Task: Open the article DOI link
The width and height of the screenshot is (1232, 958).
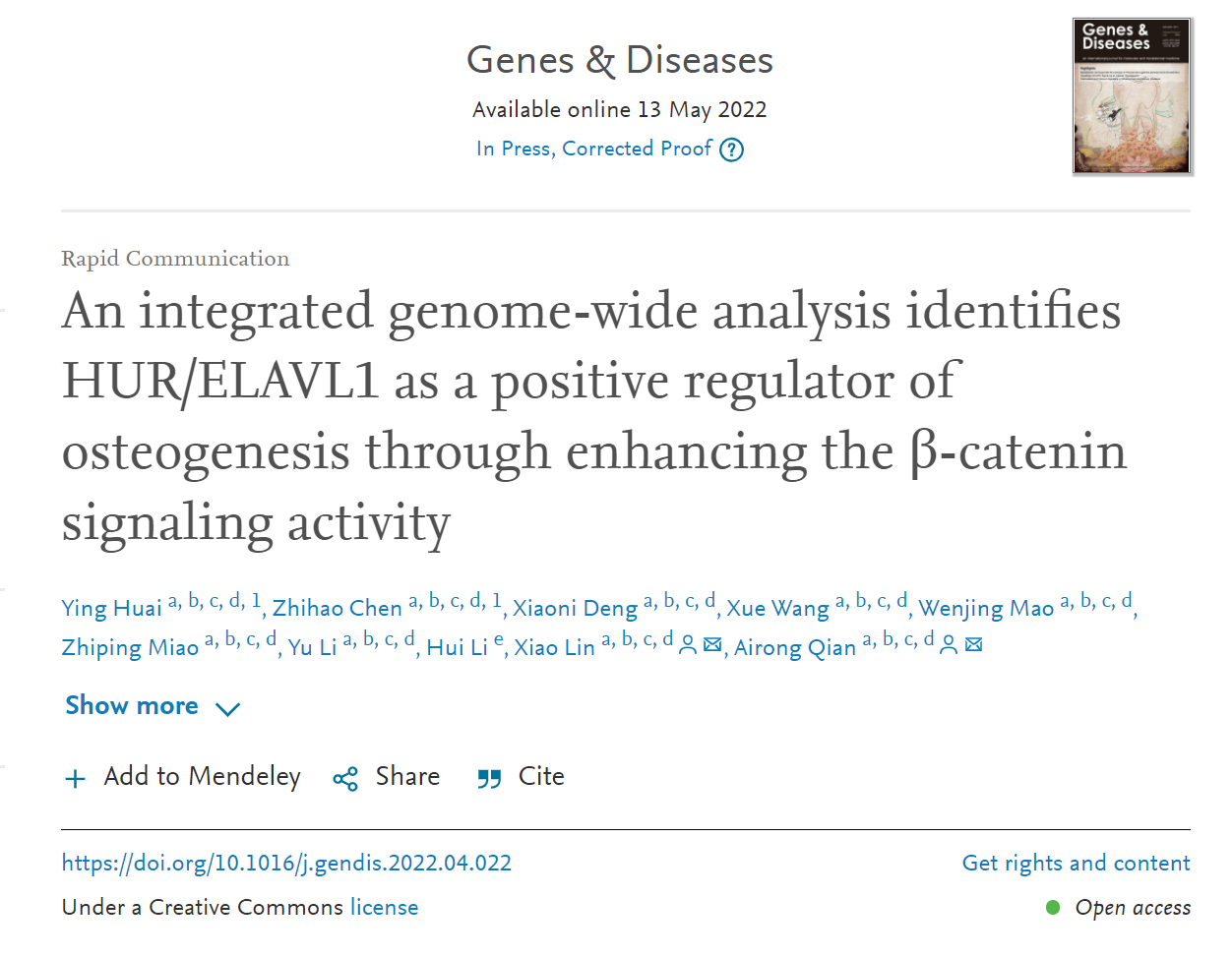Action: click(286, 864)
